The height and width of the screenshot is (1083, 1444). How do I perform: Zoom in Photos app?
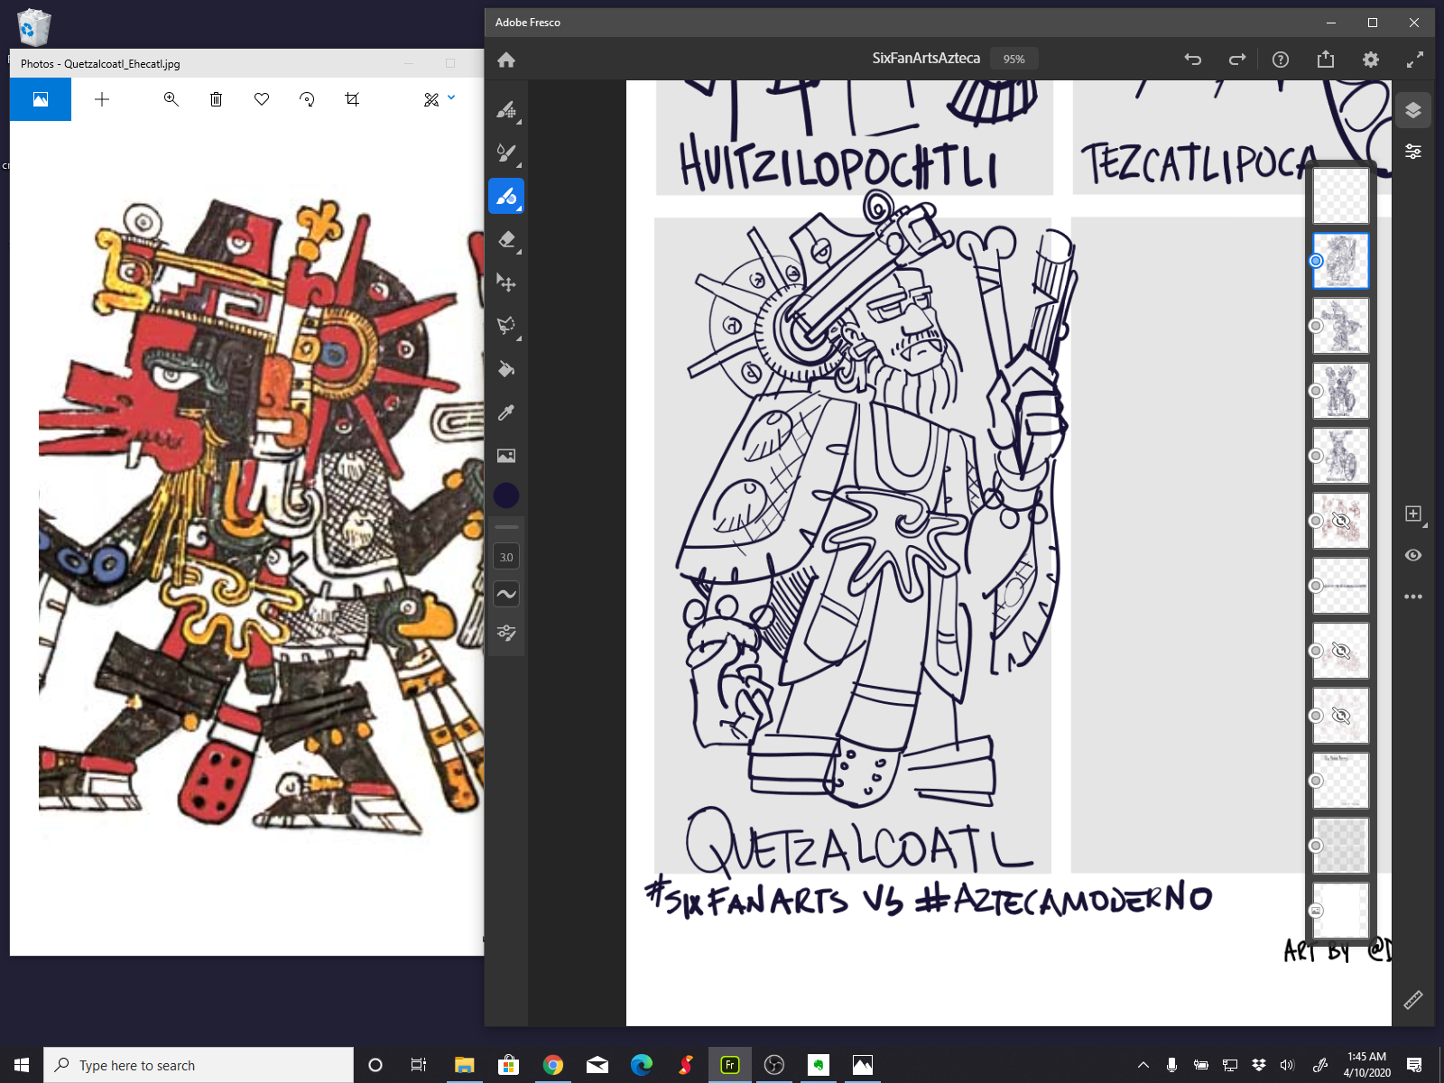171,99
